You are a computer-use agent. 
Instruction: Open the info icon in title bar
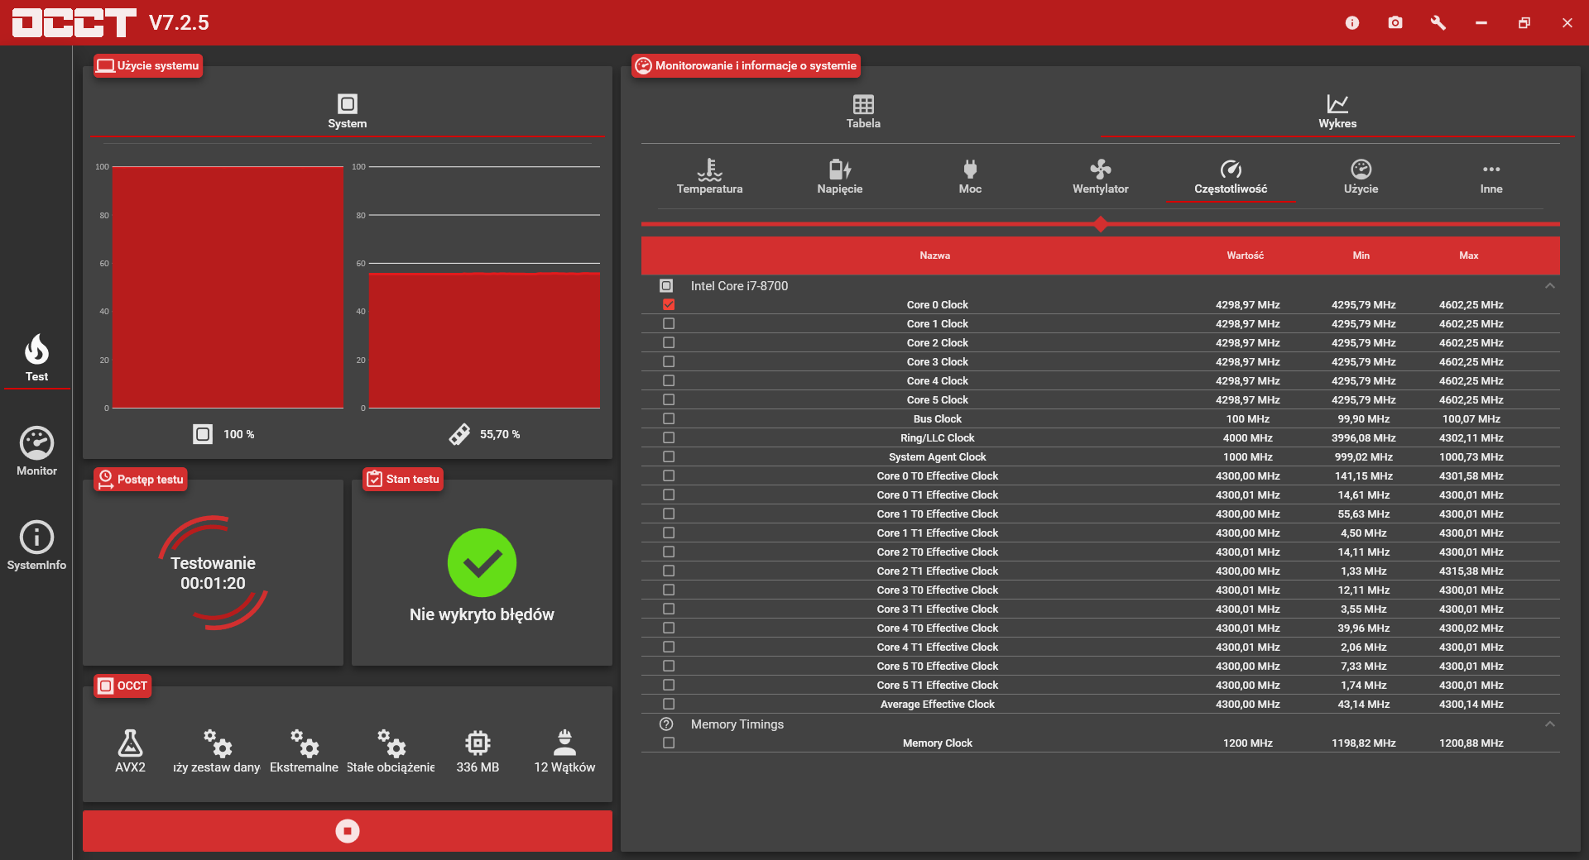point(1352,23)
